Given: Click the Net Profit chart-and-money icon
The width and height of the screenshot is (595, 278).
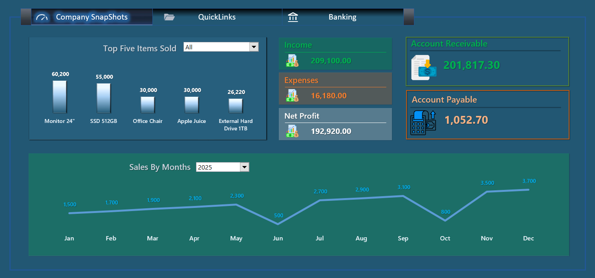Looking at the screenshot, I should (x=293, y=131).
